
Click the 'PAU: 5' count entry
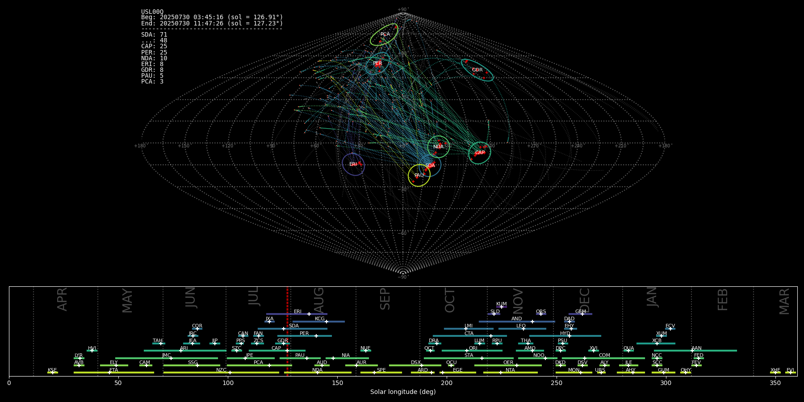click(x=152, y=76)
